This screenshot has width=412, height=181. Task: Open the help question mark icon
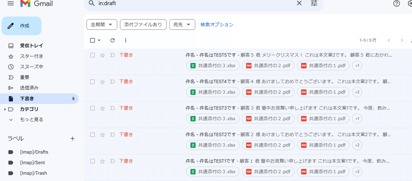tap(397, 3)
